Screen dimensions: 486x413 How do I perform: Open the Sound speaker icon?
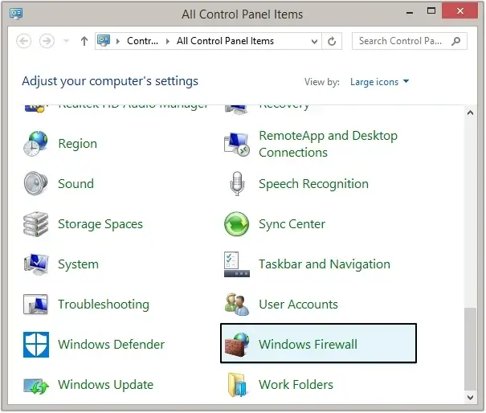(35, 183)
